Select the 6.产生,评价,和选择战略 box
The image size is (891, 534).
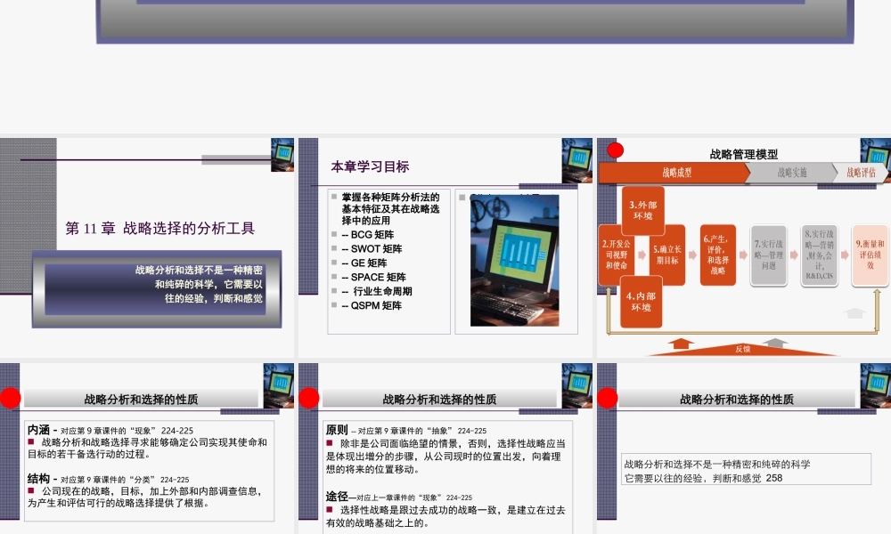(718, 254)
